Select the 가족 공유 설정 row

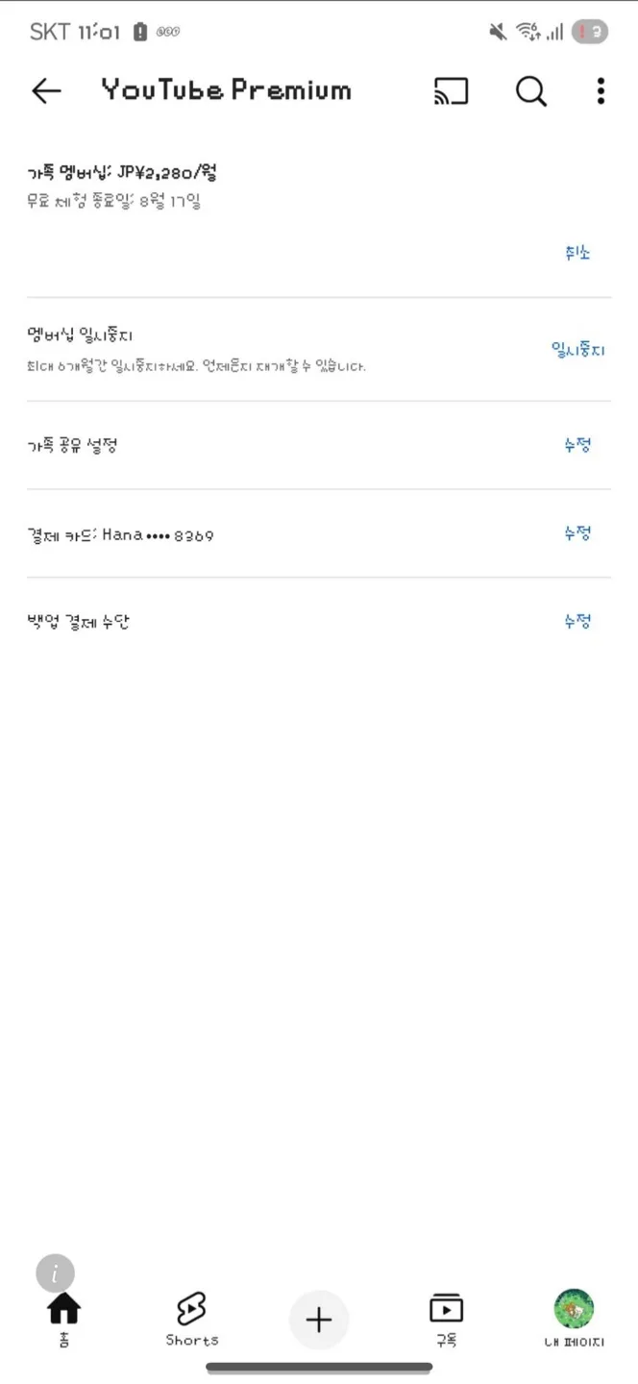(x=319, y=445)
